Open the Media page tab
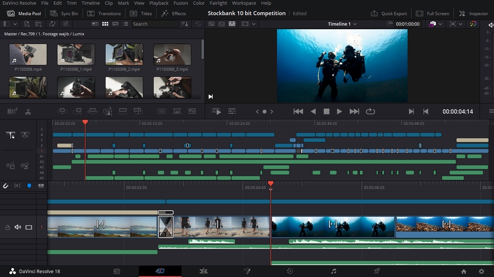The height and width of the screenshot is (277, 494). 117,271
